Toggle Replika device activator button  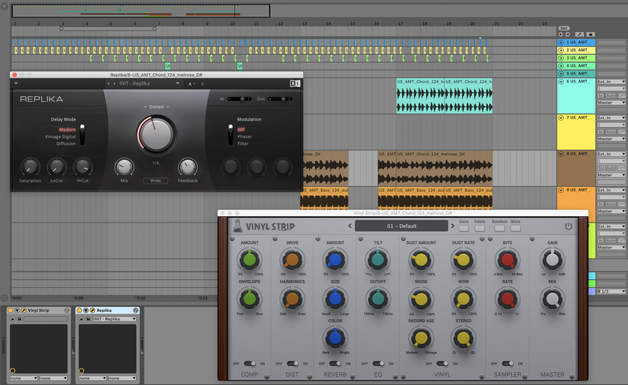[x=79, y=311]
